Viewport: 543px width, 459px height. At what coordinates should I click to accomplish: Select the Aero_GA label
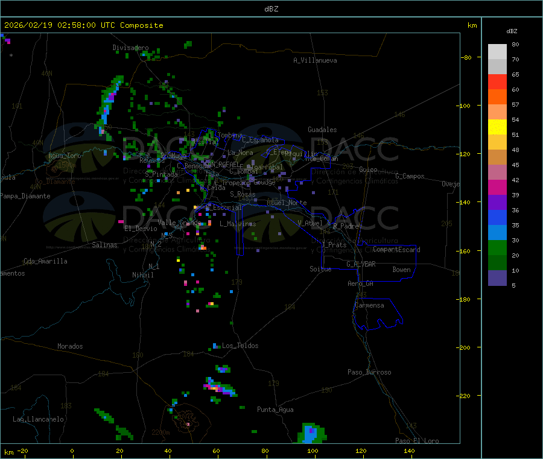point(361,283)
